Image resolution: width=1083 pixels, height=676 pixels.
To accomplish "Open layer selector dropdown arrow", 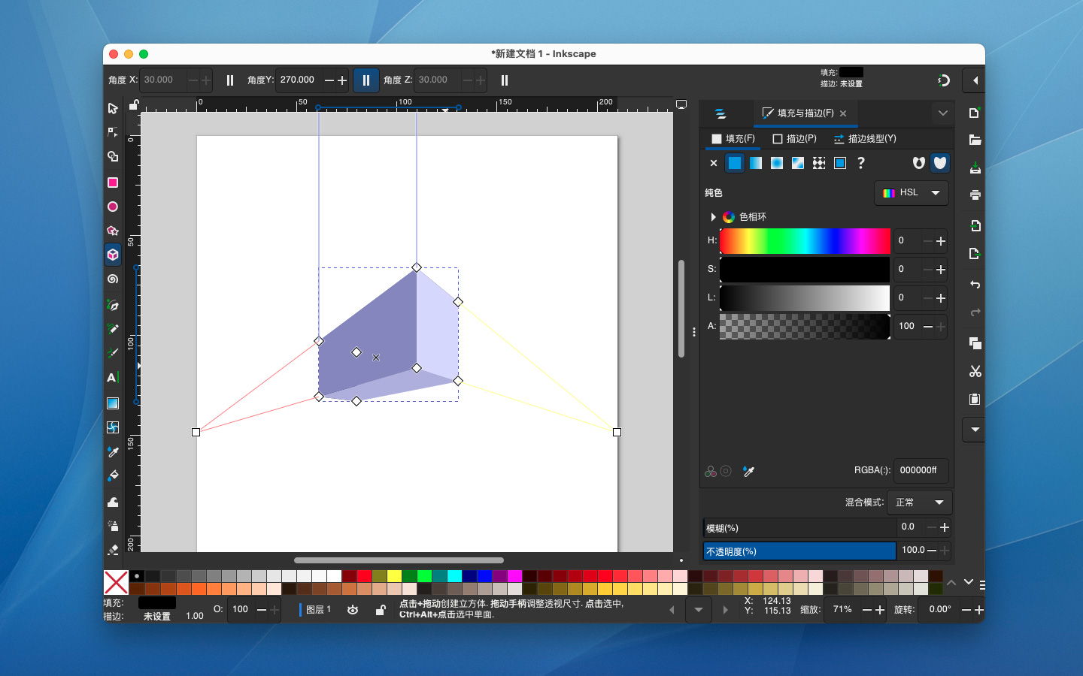I will 699,610.
